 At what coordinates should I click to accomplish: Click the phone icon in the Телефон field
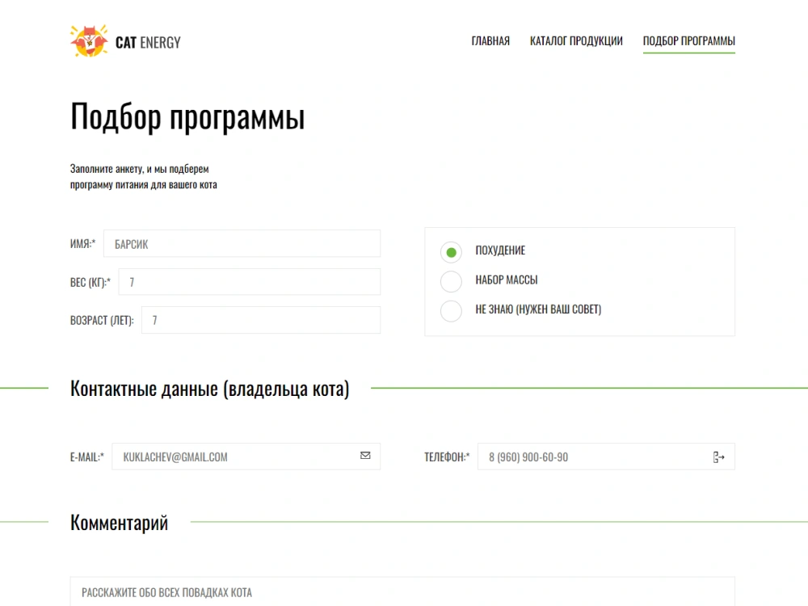tap(719, 457)
